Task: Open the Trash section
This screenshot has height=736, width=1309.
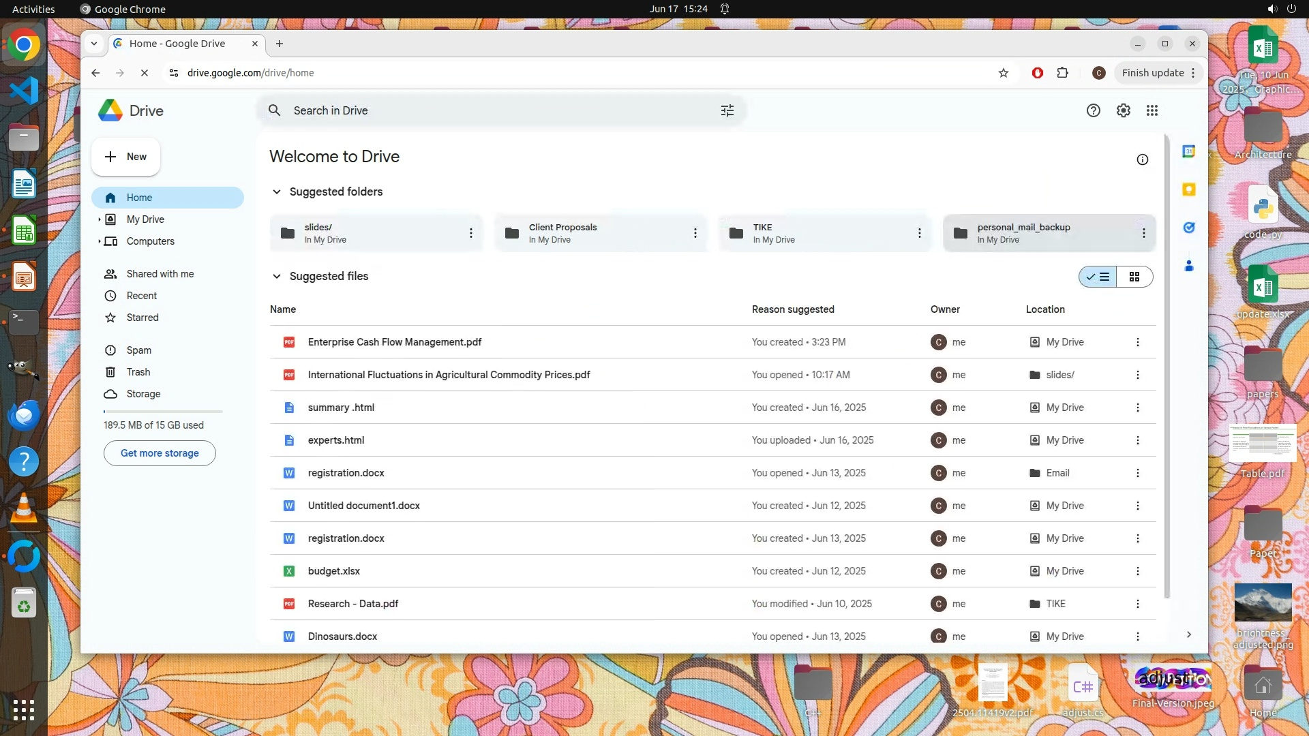Action: click(138, 372)
